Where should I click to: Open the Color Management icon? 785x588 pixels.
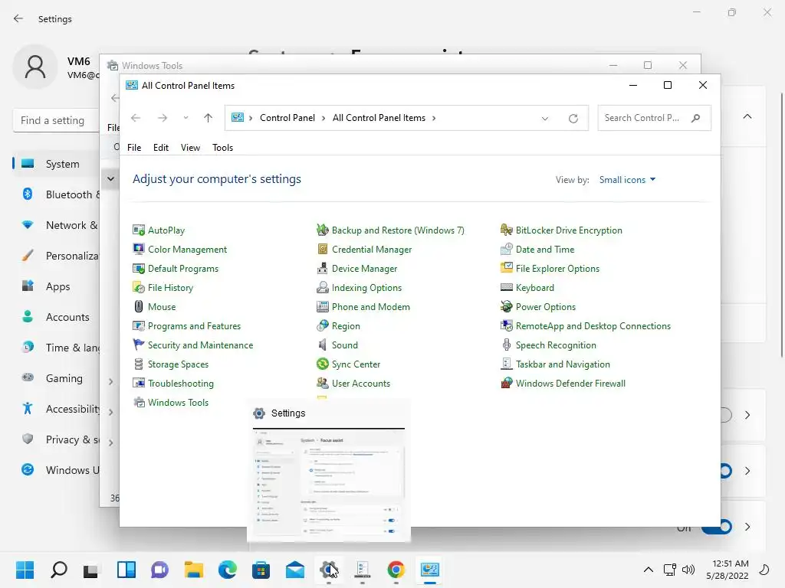coord(139,249)
